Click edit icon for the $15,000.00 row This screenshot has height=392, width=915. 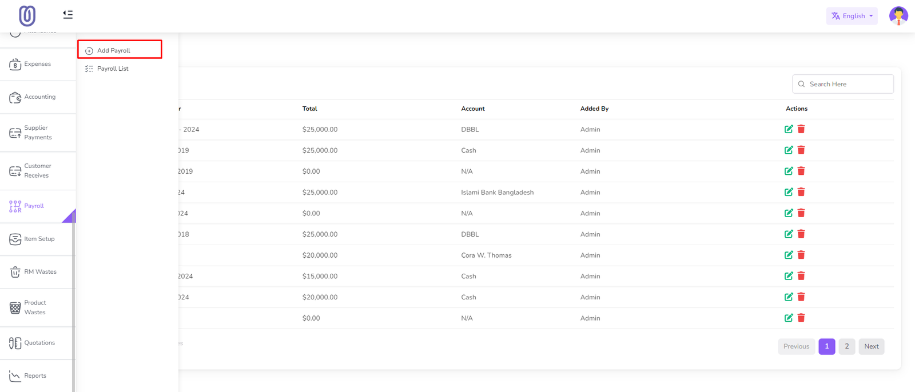[789, 276]
